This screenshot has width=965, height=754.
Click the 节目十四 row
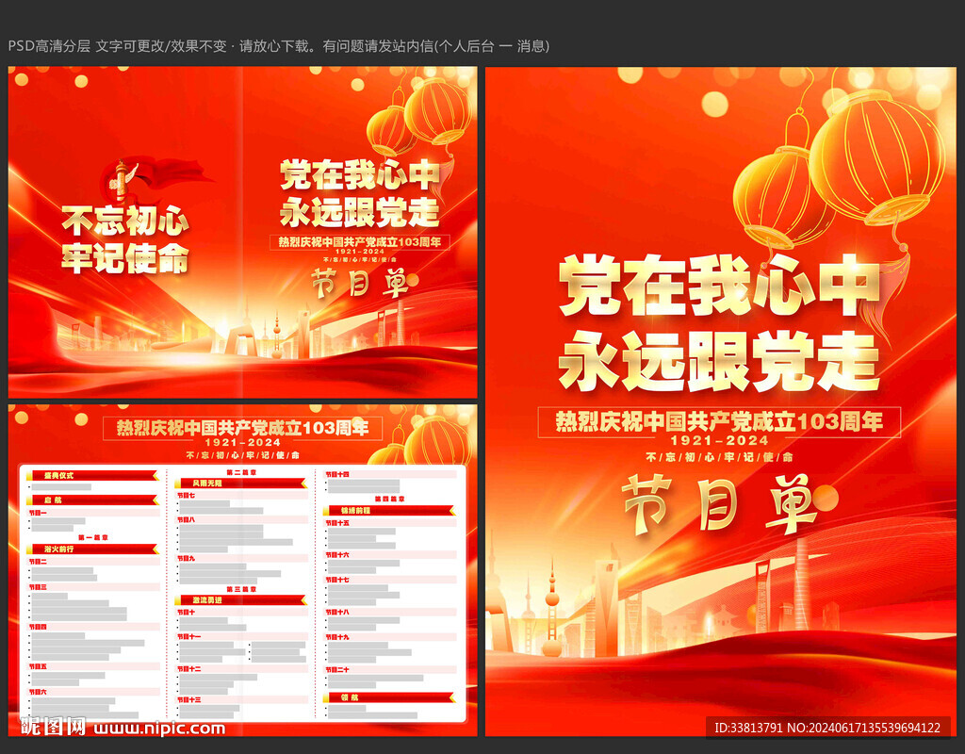coord(390,475)
